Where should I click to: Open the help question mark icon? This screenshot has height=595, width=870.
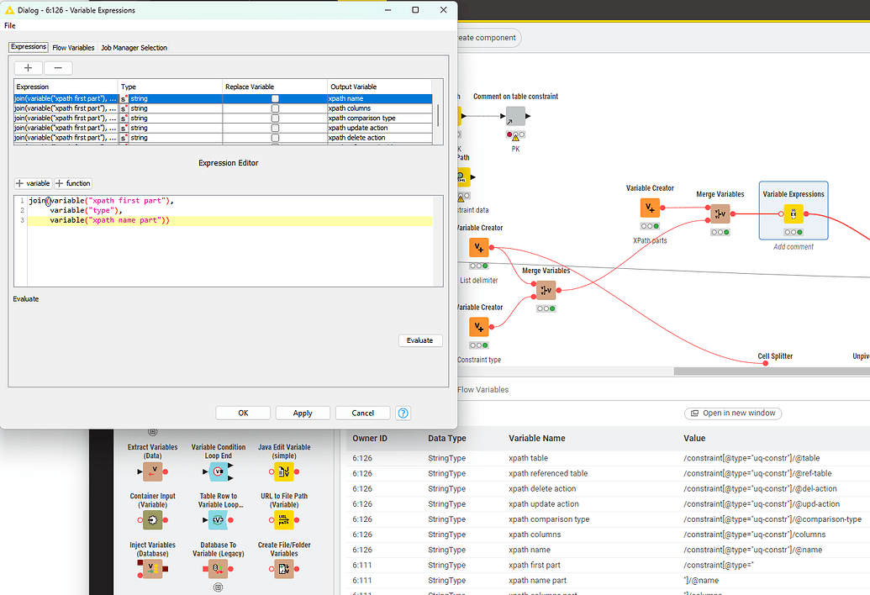point(403,413)
